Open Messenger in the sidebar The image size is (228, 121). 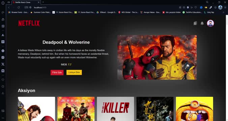[3, 51]
